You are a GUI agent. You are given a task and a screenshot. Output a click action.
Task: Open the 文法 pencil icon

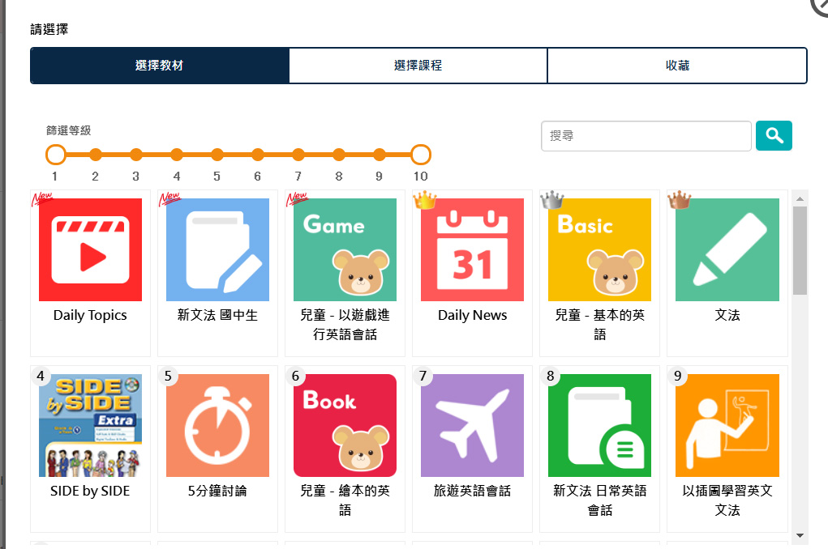click(727, 249)
